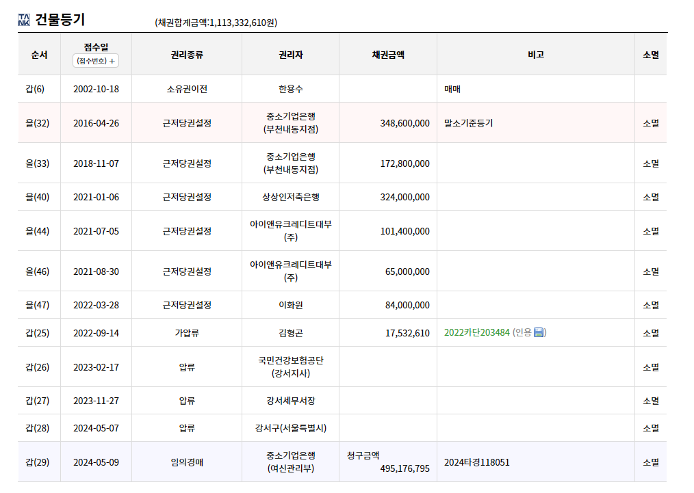This screenshot has width=694, height=493.
Task: Click 소멸 in the 을(33) row
Action: [x=651, y=163]
